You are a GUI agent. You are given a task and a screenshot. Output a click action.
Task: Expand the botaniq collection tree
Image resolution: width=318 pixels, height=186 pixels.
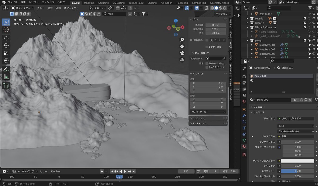[x=248, y=19]
